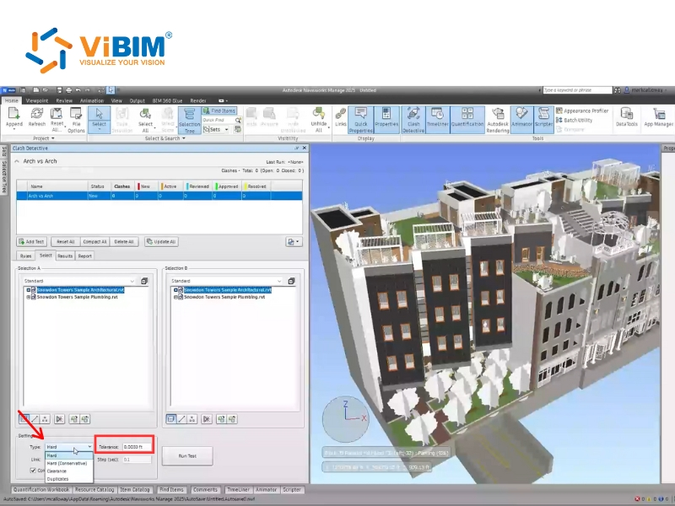Click the Run Test button

pos(186,456)
